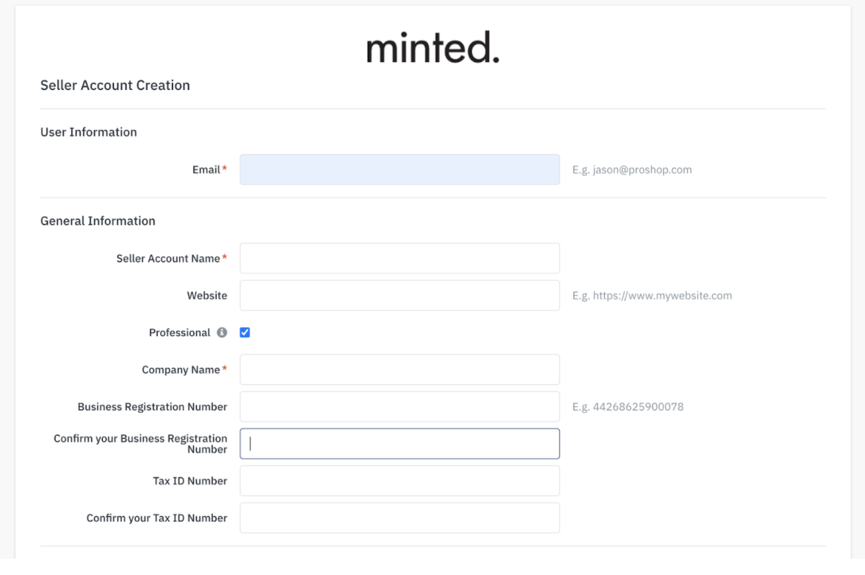This screenshot has height=575, width=865.
Task: Click the Email field label
Action: (206, 170)
